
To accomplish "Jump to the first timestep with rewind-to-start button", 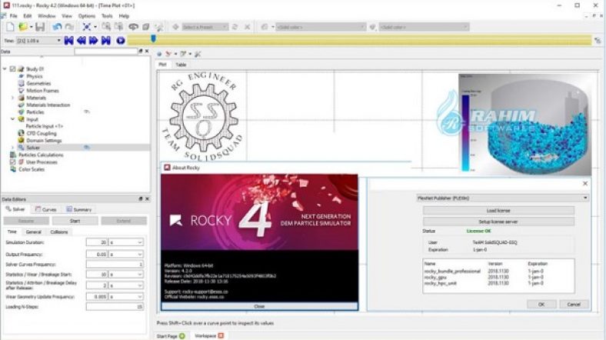I will 69,40.
